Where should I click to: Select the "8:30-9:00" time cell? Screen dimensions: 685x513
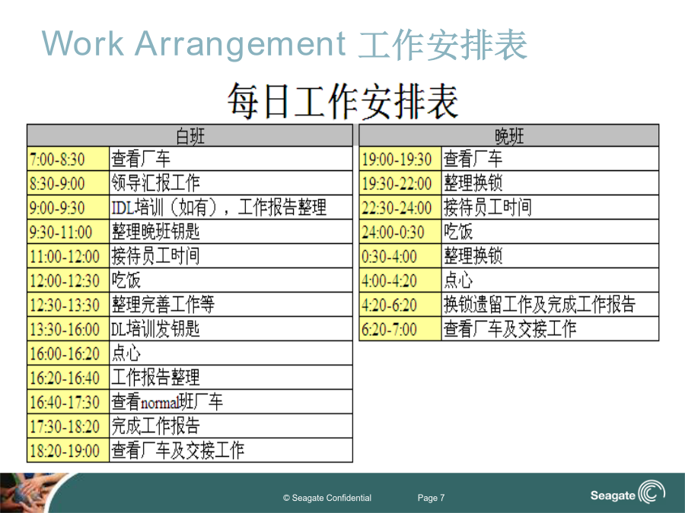coord(68,183)
